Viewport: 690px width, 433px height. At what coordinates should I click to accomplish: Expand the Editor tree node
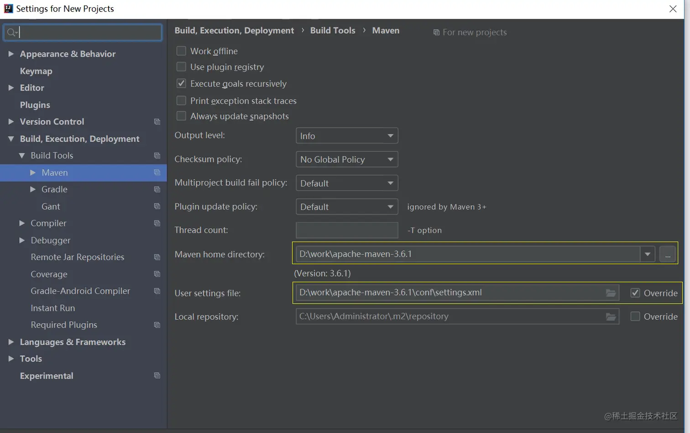coord(11,88)
